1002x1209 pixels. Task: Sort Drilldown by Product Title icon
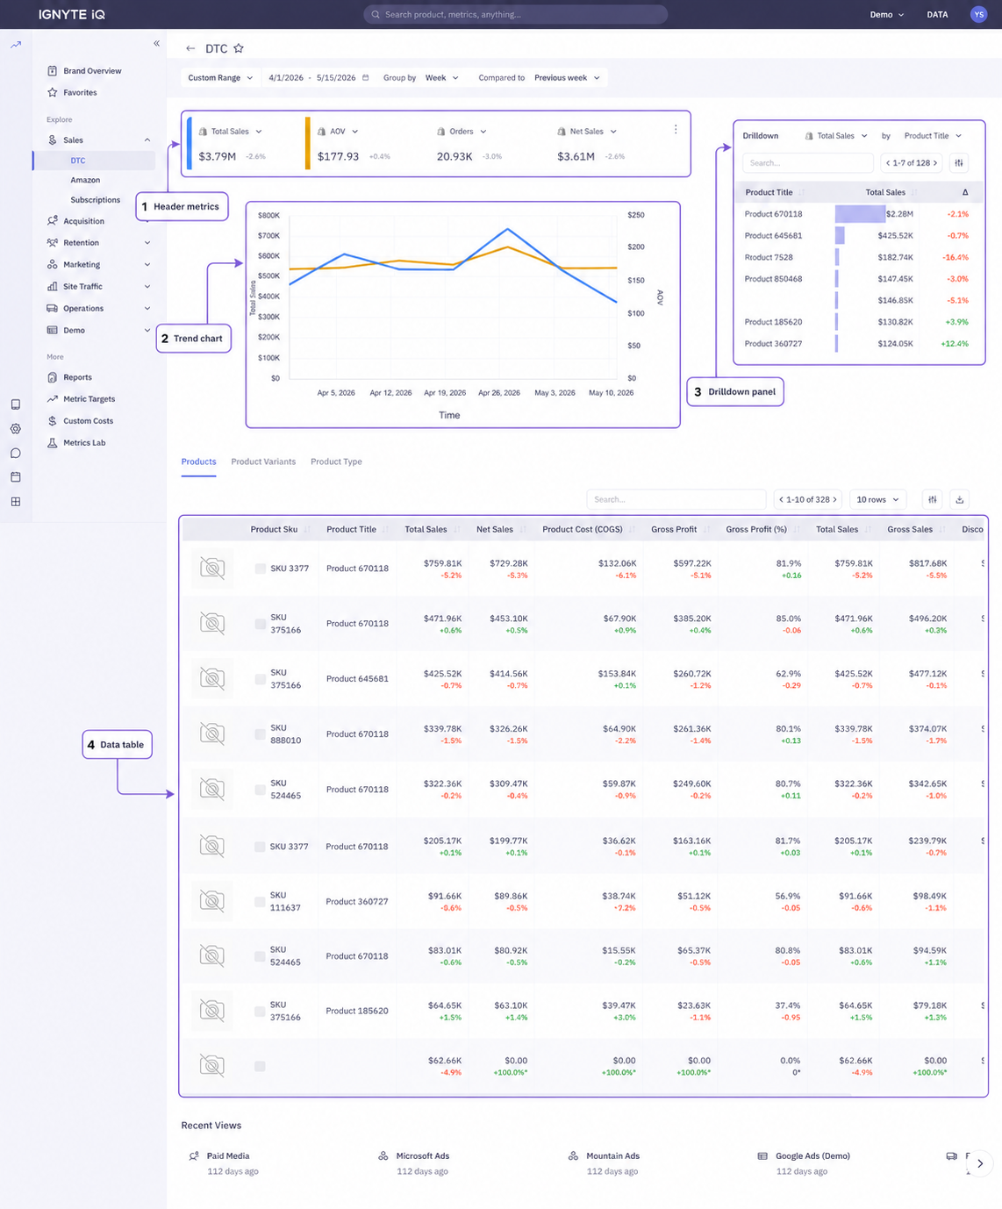pos(802,192)
